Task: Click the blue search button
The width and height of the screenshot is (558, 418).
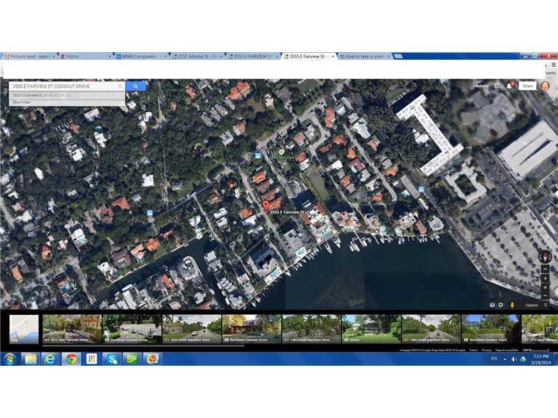Action: (x=136, y=86)
